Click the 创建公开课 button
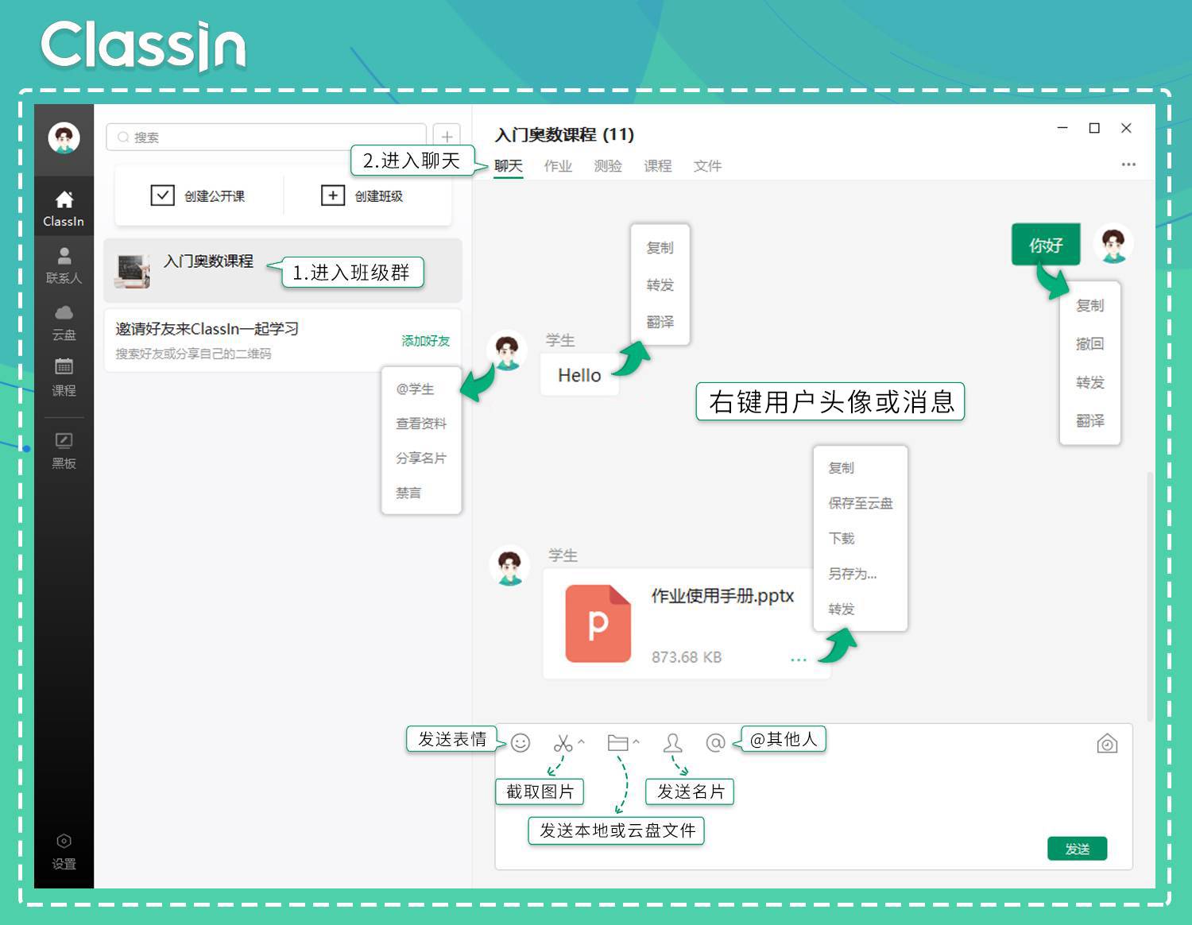 pos(199,195)
